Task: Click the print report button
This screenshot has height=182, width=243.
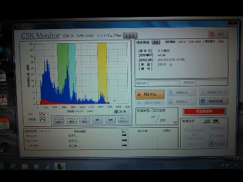Action: [214, 92]
